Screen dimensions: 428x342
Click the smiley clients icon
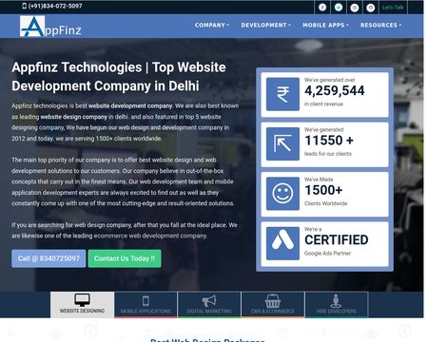(282, 194)
